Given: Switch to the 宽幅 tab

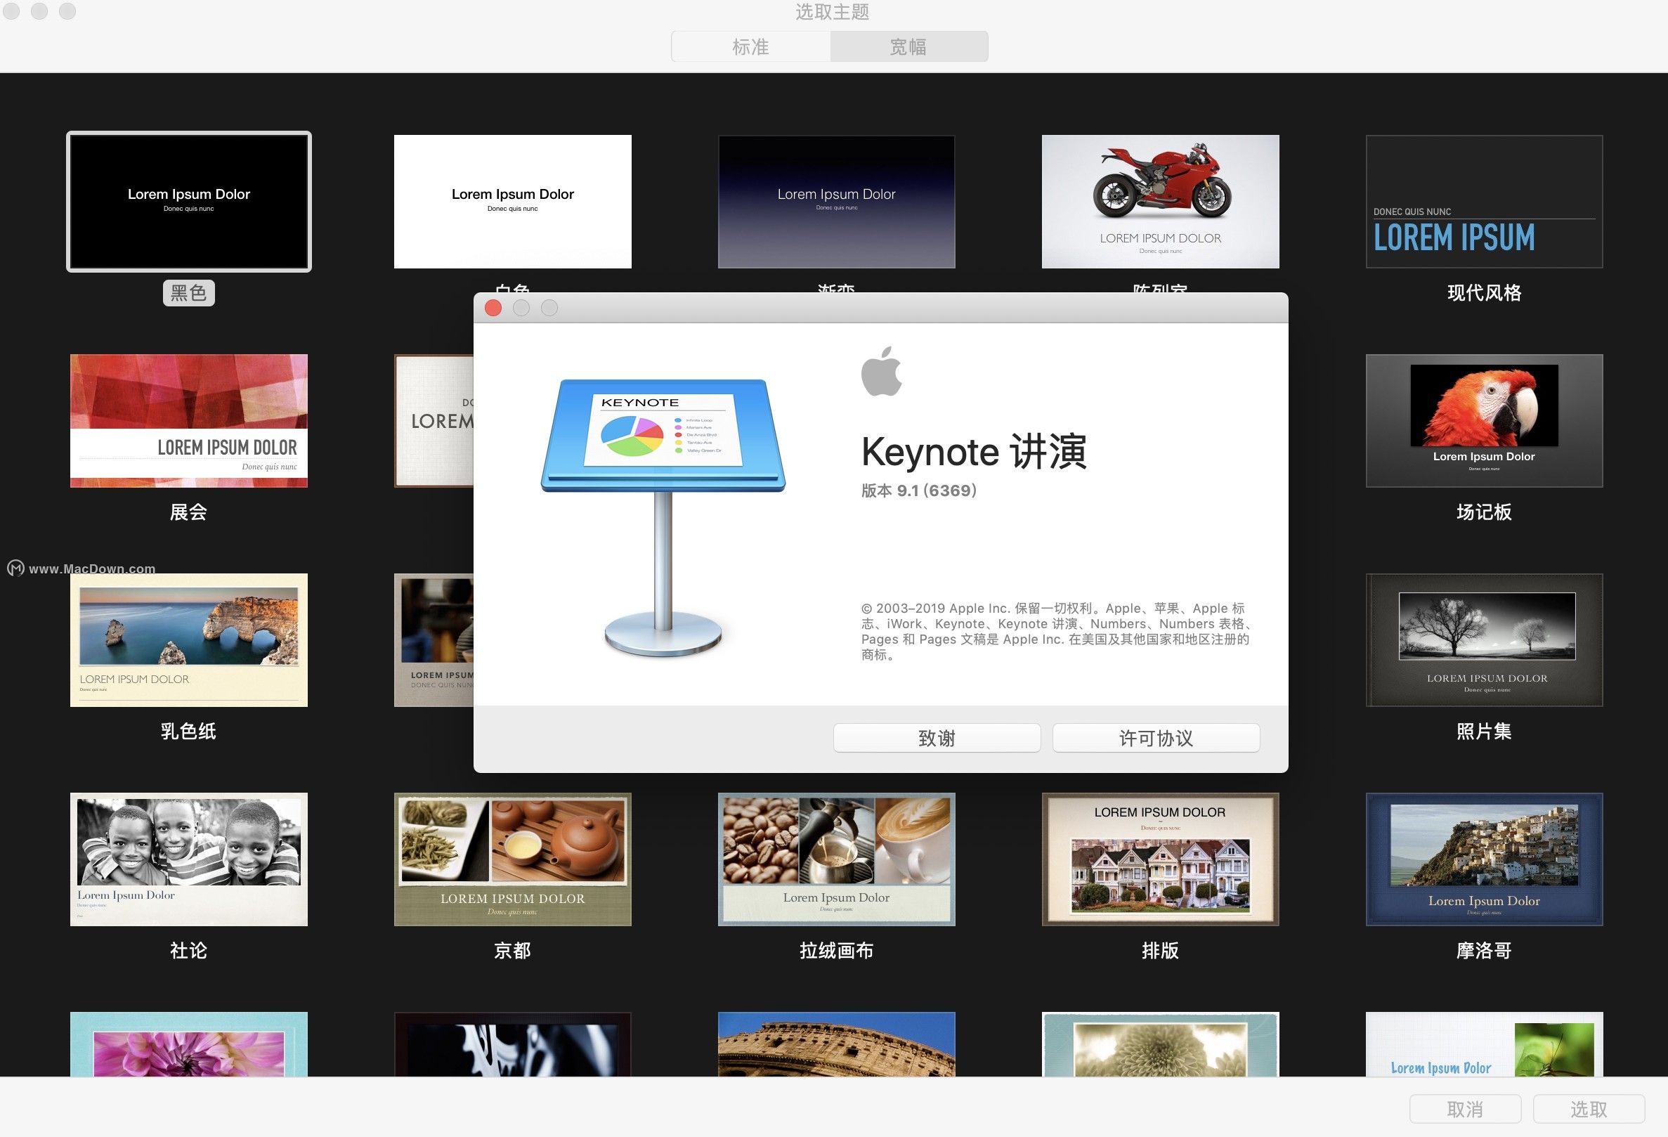Looking at the screenshot, I should (x=908, y=46).
